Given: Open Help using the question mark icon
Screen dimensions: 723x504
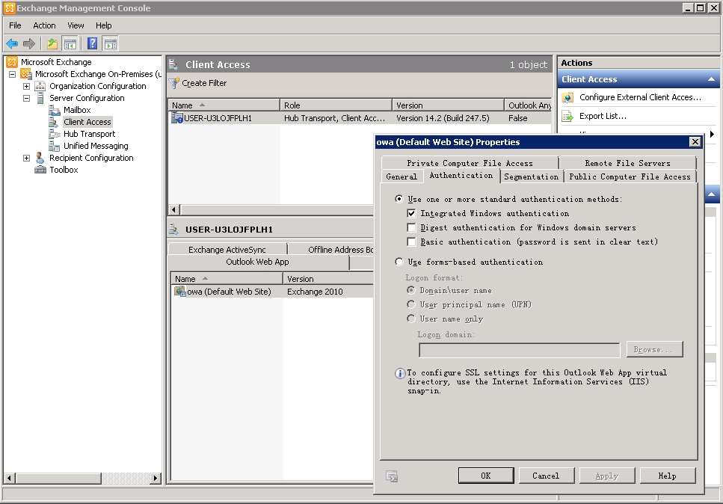Looking at the screenshot, I should pos(91,43).
